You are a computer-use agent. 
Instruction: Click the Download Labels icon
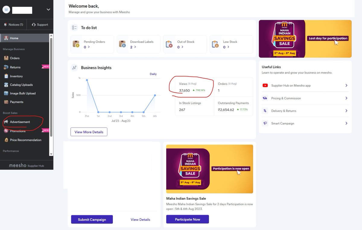(x=122, y=44)
